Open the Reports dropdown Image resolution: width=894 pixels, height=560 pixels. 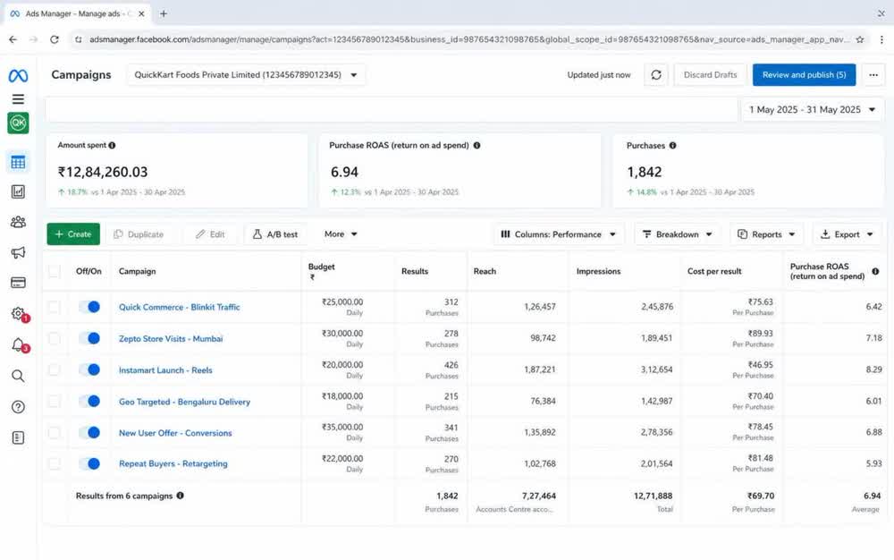pyautogui.click(x=766, y=233)
